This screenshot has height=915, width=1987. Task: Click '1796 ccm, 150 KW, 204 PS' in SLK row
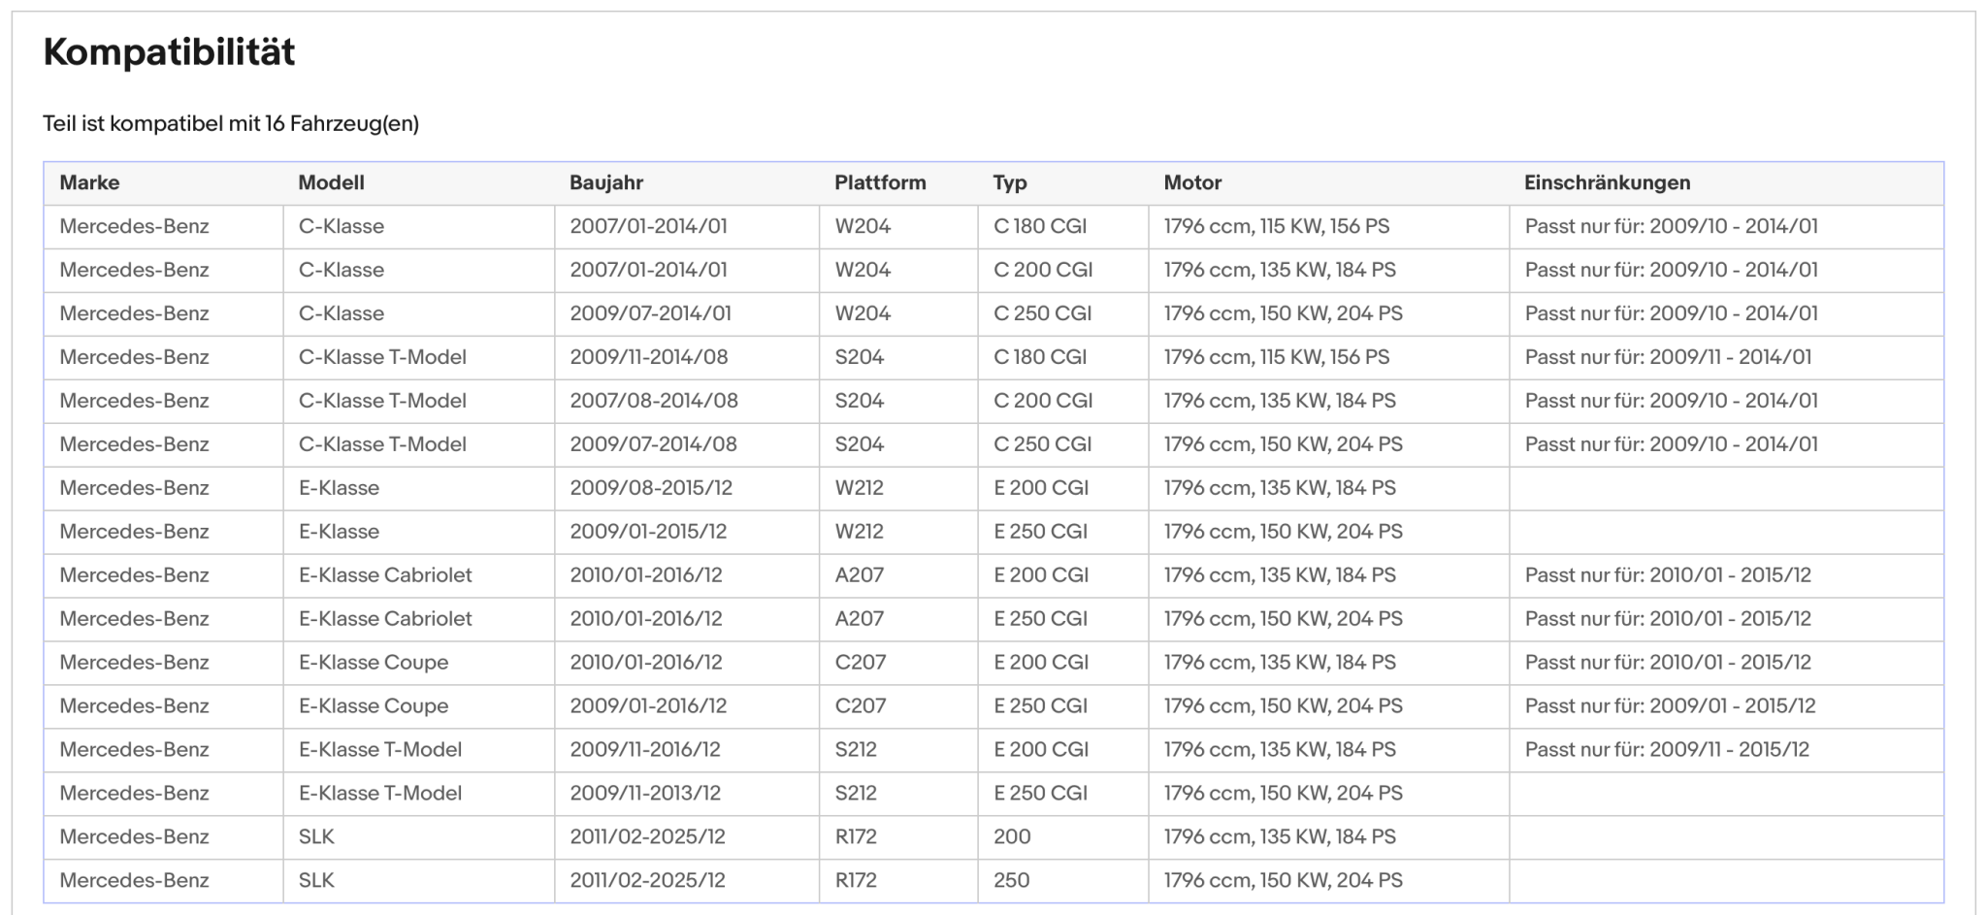(x=1284, y=881)
